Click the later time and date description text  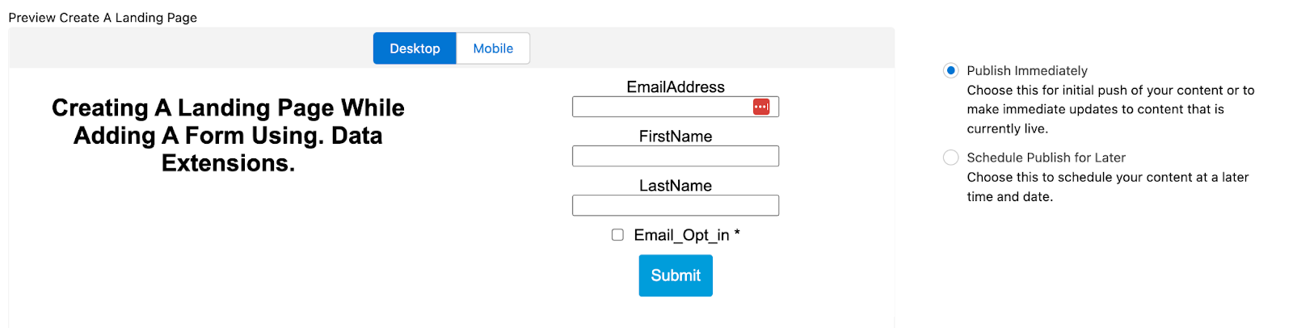(x=1107, y=187)
